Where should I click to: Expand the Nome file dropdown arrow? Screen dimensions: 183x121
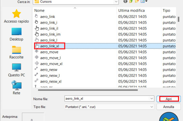(x=152, y=99)
